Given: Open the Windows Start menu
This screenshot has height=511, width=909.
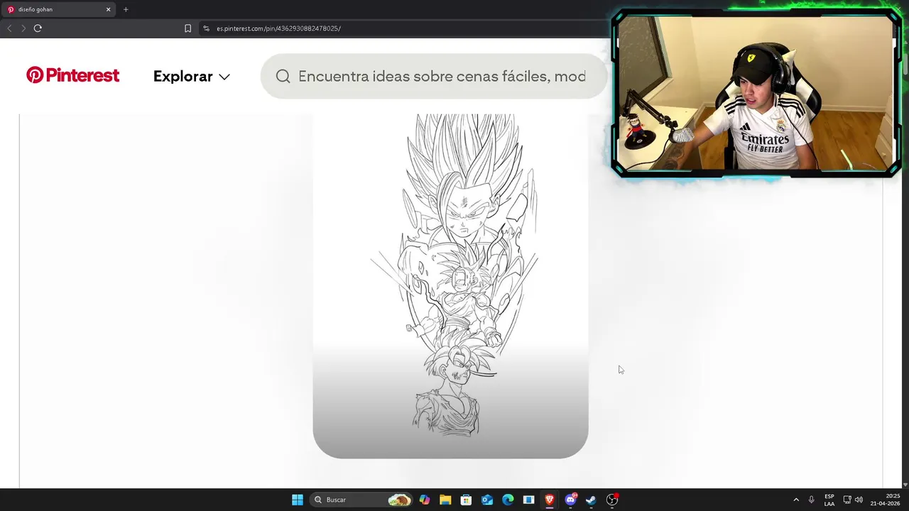Looking at the screenshot, I should click(298, 500).
